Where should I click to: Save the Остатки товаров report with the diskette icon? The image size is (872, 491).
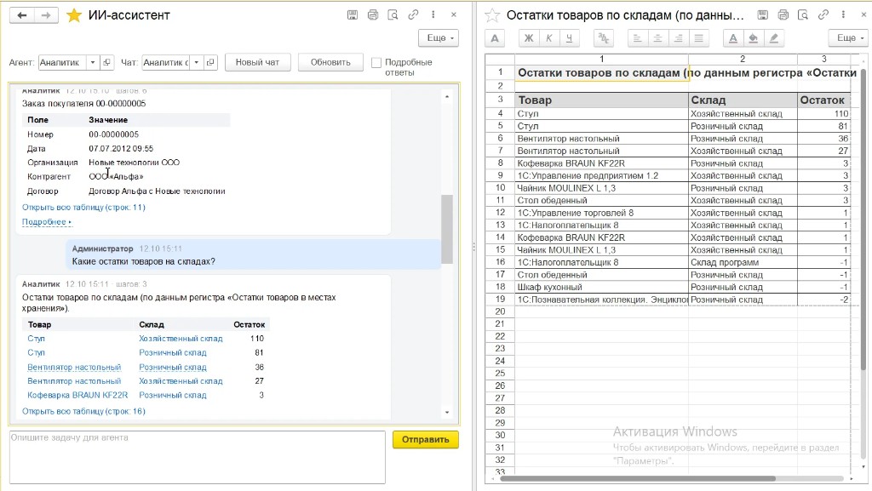763,15
